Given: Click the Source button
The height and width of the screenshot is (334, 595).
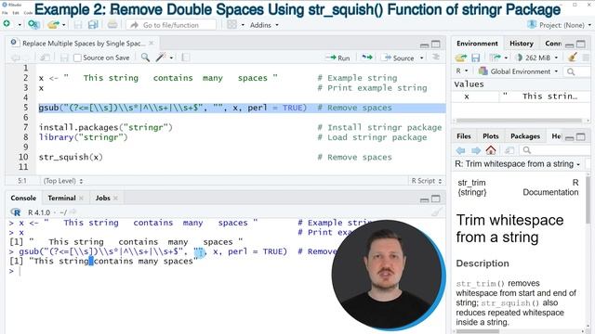Looking at the screenshot, I should [399, 58].
